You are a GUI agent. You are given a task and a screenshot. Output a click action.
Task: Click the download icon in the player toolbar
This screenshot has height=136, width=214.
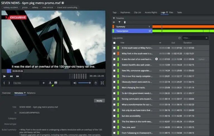pyautogui.click(x=50, y=83)
